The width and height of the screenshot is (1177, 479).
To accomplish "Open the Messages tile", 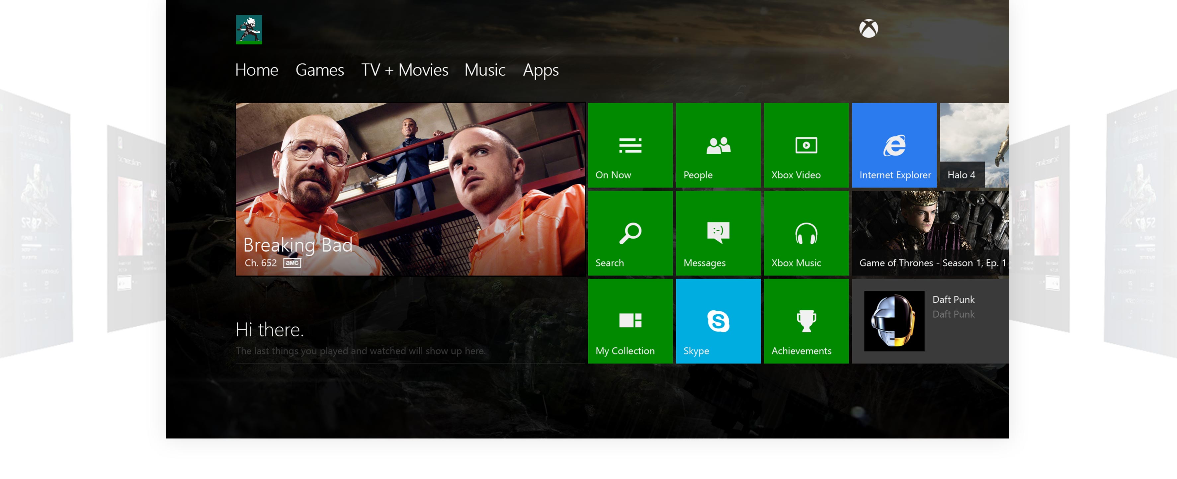I will [718, 233].
